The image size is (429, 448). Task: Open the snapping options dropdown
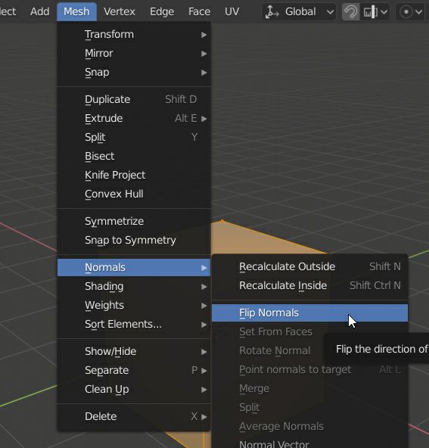point(375,11)
